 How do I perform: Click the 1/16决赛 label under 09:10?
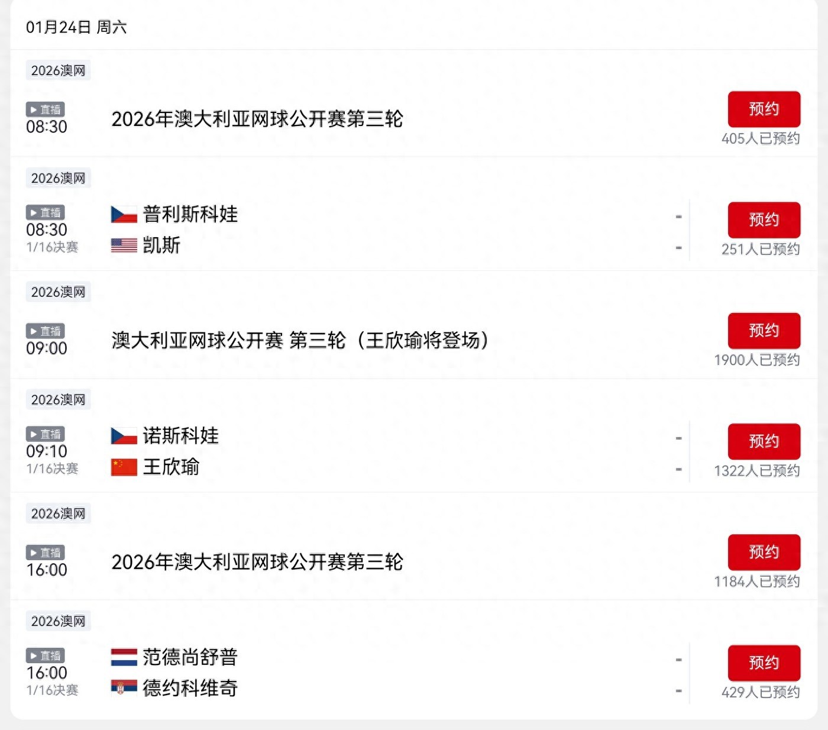click(52, 469)
